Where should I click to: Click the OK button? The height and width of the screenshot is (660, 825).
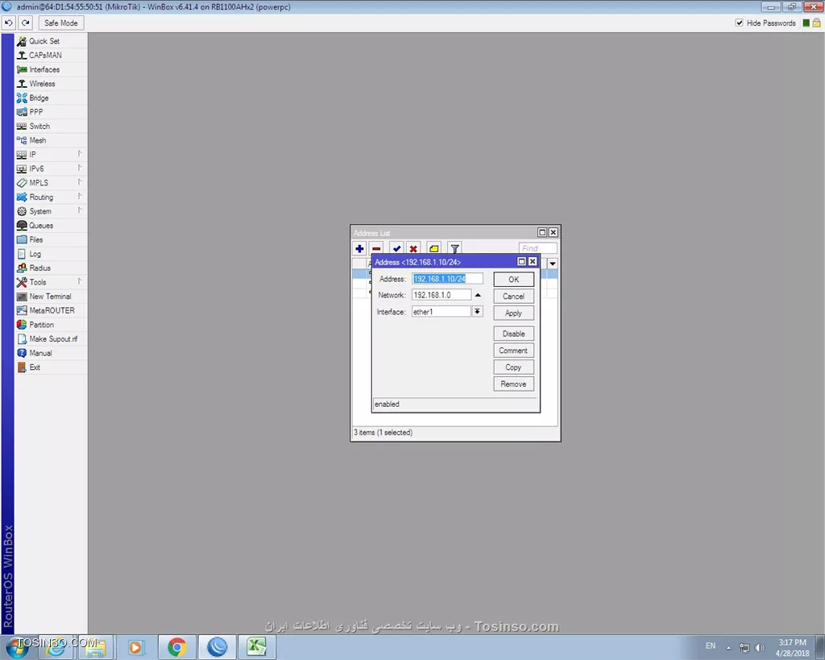click(x=513, y=280)
